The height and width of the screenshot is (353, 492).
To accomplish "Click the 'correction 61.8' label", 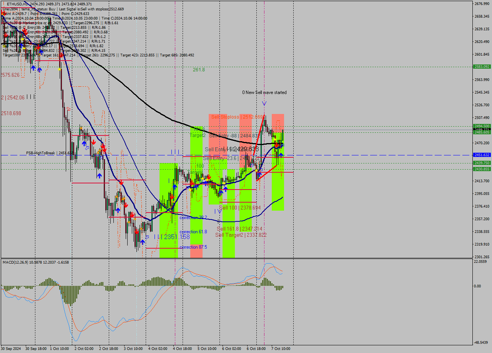I will coord(193,232).
